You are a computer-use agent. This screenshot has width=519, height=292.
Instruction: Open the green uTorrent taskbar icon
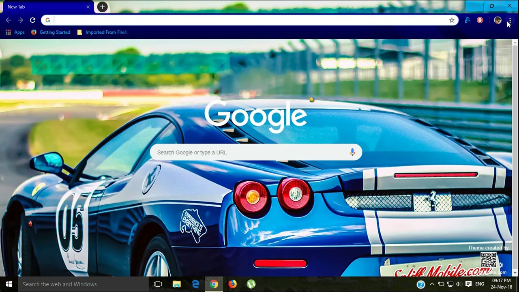[251, 284]
